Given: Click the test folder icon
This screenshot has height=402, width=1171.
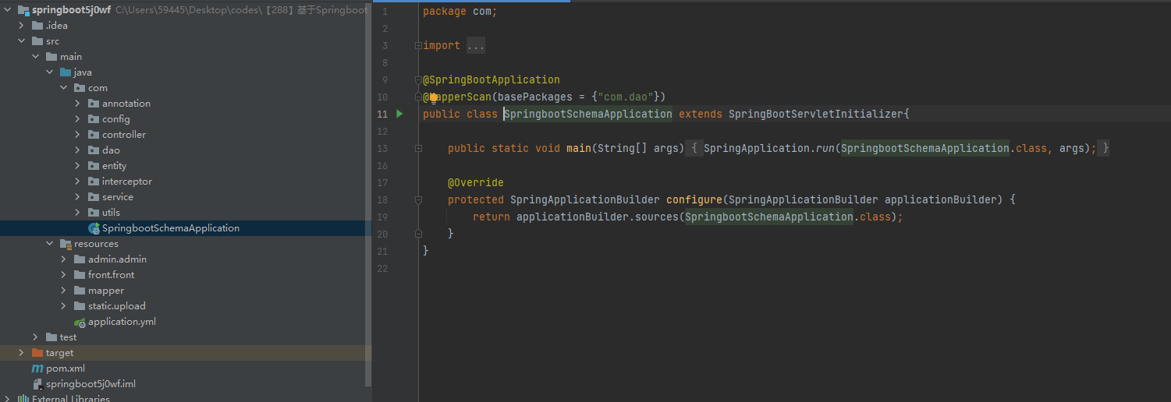Looking at the screenshot, I should (x=51, y=337).
